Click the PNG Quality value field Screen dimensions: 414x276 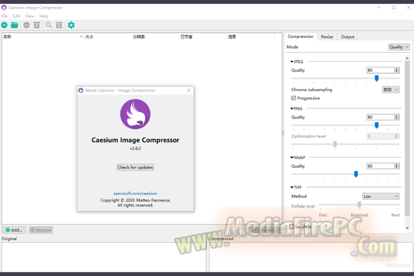tap(380, 117)
